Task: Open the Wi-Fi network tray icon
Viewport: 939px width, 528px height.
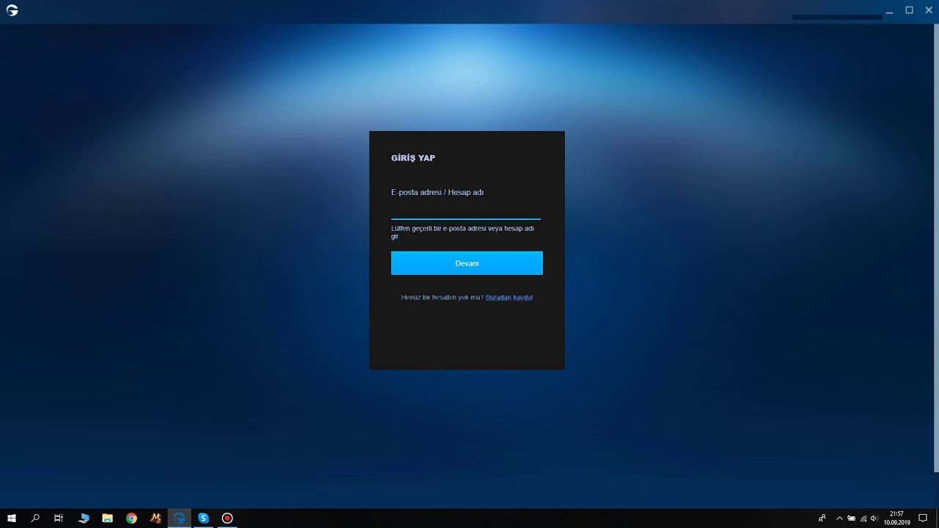Action: tap(863, 518)
